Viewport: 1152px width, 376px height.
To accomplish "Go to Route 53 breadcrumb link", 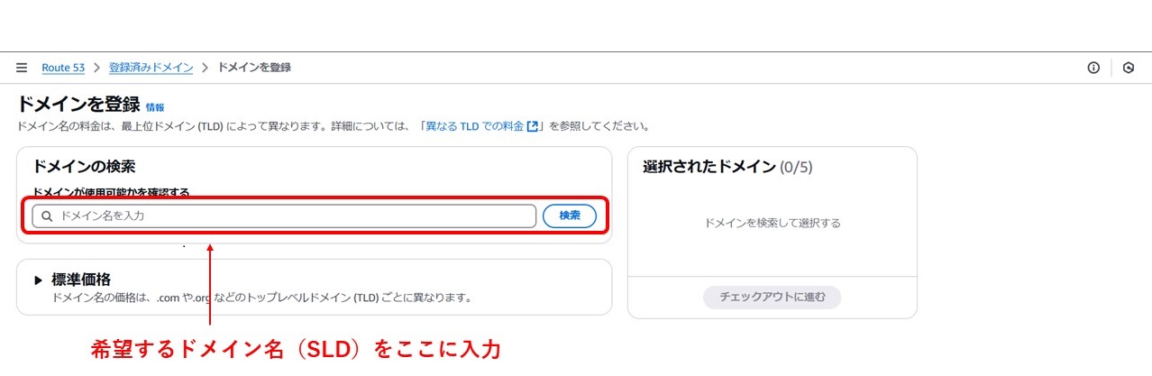I will pos(63,68).
